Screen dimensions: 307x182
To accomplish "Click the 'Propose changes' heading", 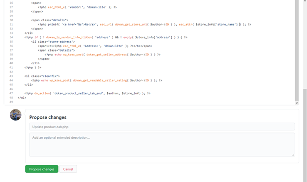I will point(48,117).
